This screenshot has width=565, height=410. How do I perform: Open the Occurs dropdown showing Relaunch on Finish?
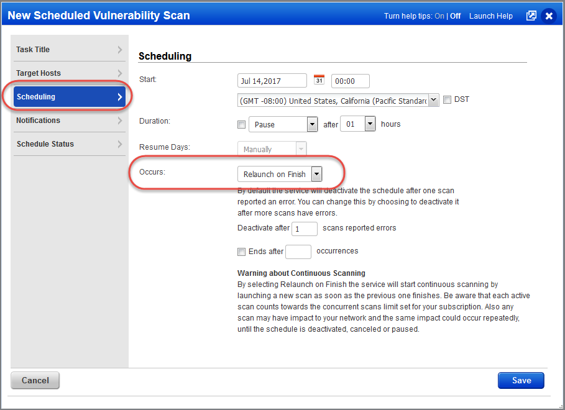tap(316, 174)
